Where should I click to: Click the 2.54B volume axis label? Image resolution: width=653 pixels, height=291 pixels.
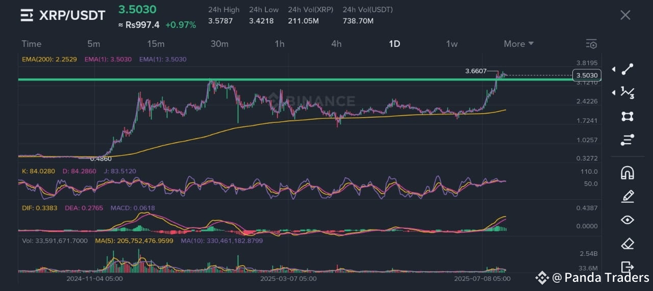tap(589, 253)
